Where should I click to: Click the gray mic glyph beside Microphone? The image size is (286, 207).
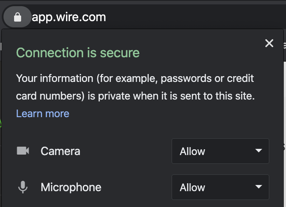pyautogui.click(x=23, y=187)
